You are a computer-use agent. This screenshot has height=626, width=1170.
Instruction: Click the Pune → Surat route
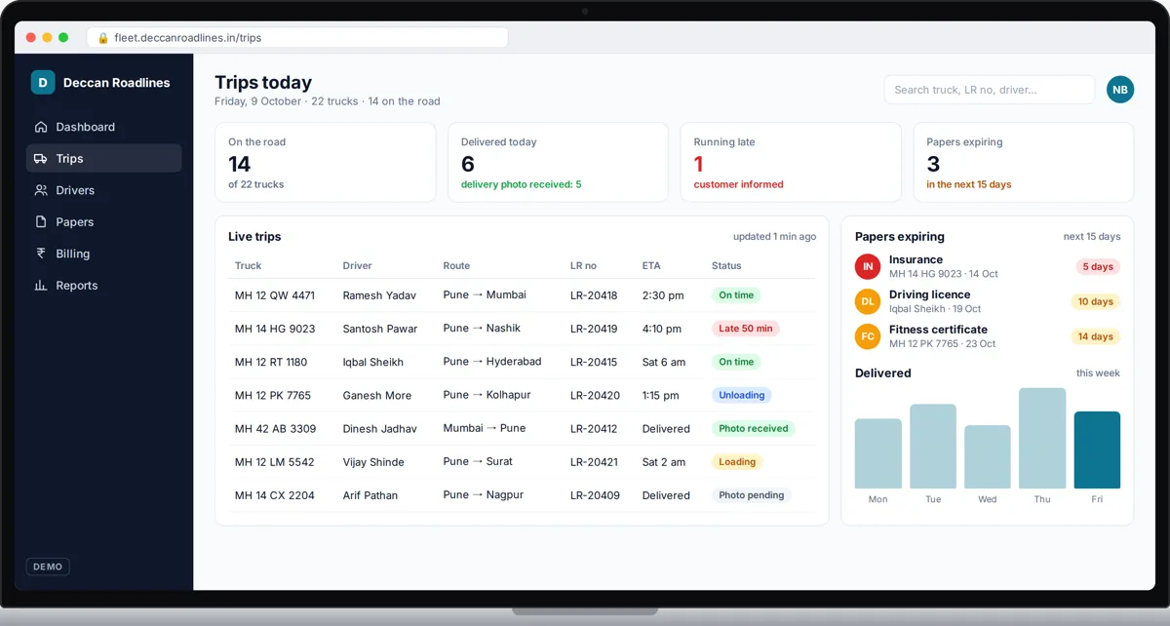(478, 461)
